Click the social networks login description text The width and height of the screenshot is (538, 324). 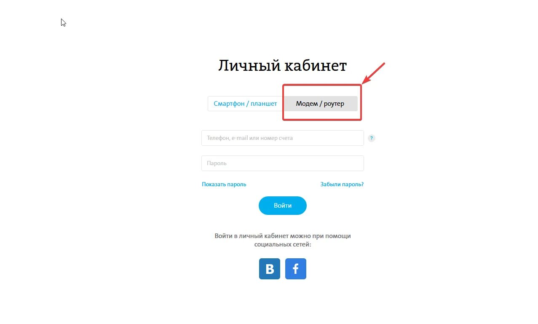coord(282,240)
